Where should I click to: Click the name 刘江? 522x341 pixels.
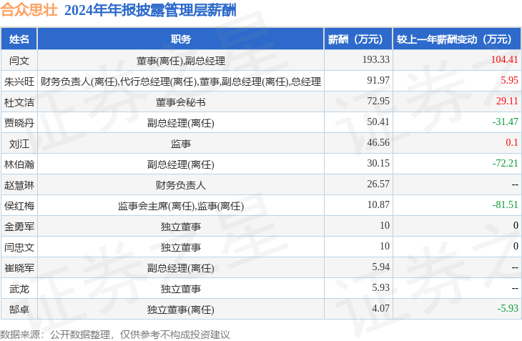(x=19, y=144)
